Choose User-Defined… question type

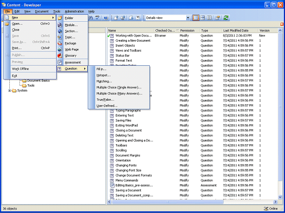119,106
